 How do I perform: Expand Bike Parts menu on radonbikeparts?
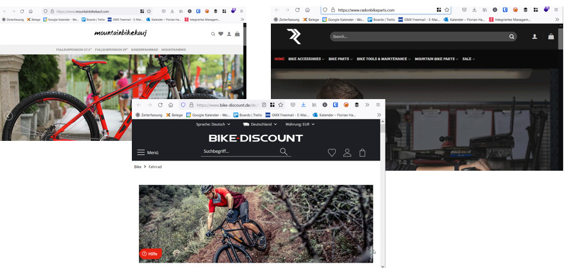341,59
